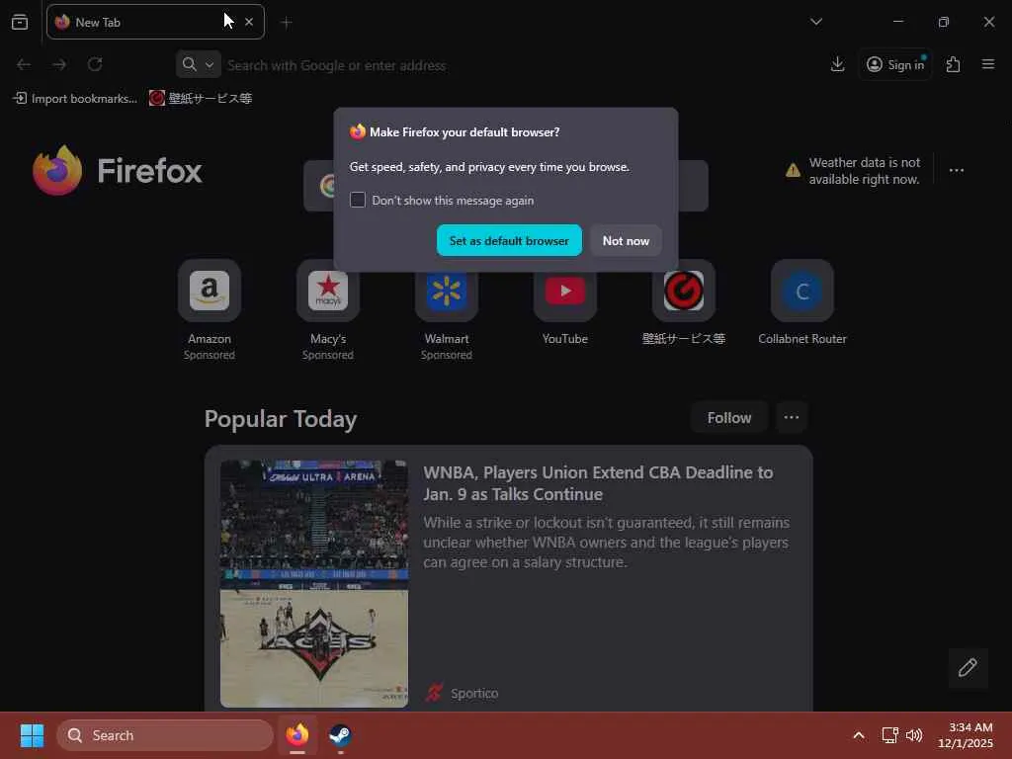Show hidden system tray icons chevron
Screen dimensions: 1012x759
(x=859, y=735)
